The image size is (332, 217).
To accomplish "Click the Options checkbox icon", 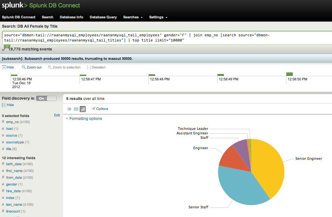I will pyautogui.click(x=93, y=109).
